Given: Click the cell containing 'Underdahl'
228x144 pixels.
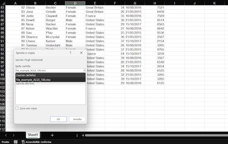Looking at the screenshot, I should (x=55, y=45).
